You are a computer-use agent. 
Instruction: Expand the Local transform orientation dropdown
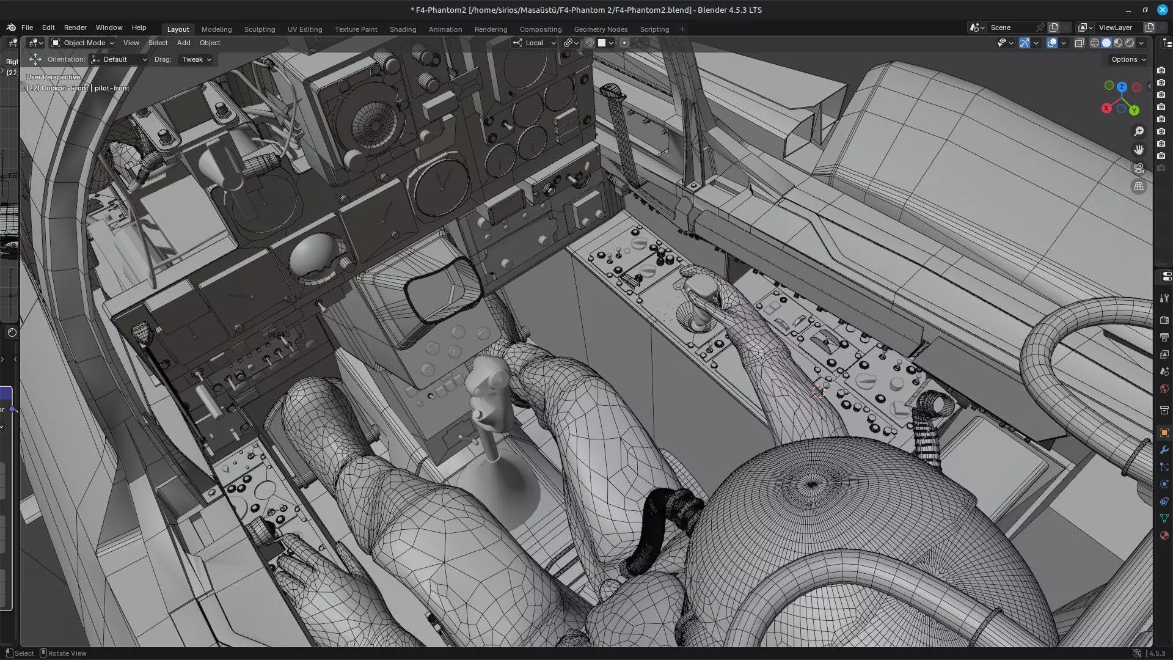[x=535, y=43]
